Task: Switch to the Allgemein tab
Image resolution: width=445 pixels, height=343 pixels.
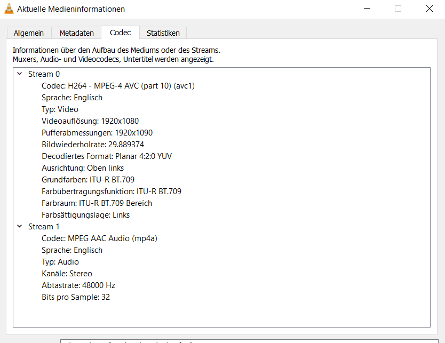Action: (x=29, y=33)
